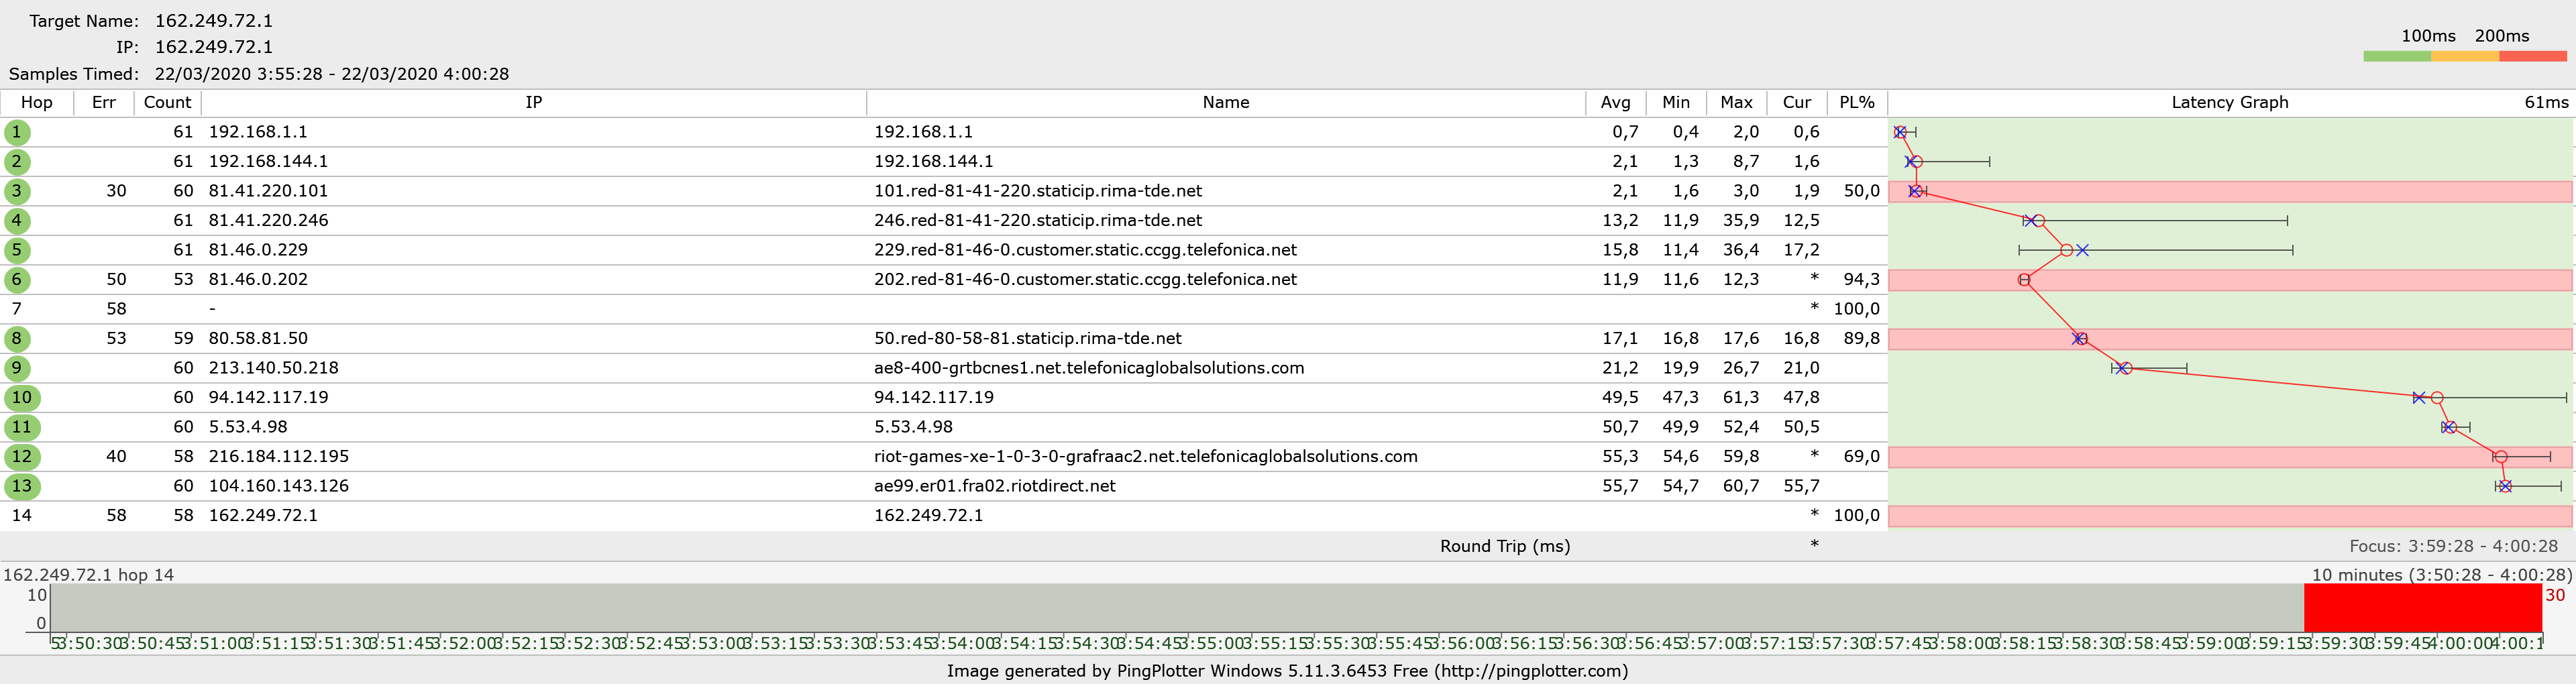Click the red segment of latency legend
This screenshot has width=2576, height=684.
point(2532,57)
